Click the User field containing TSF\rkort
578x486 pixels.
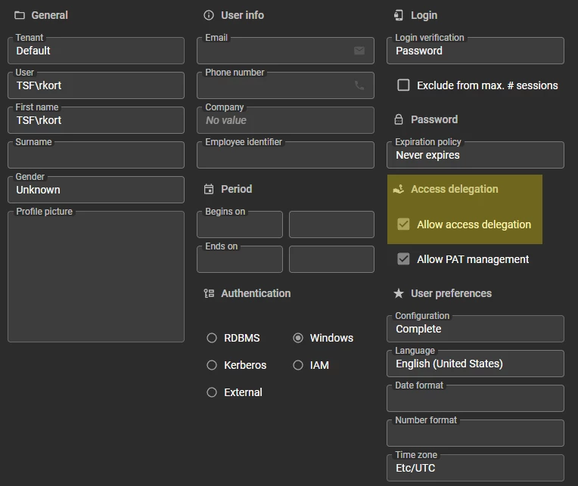(96, 85)
